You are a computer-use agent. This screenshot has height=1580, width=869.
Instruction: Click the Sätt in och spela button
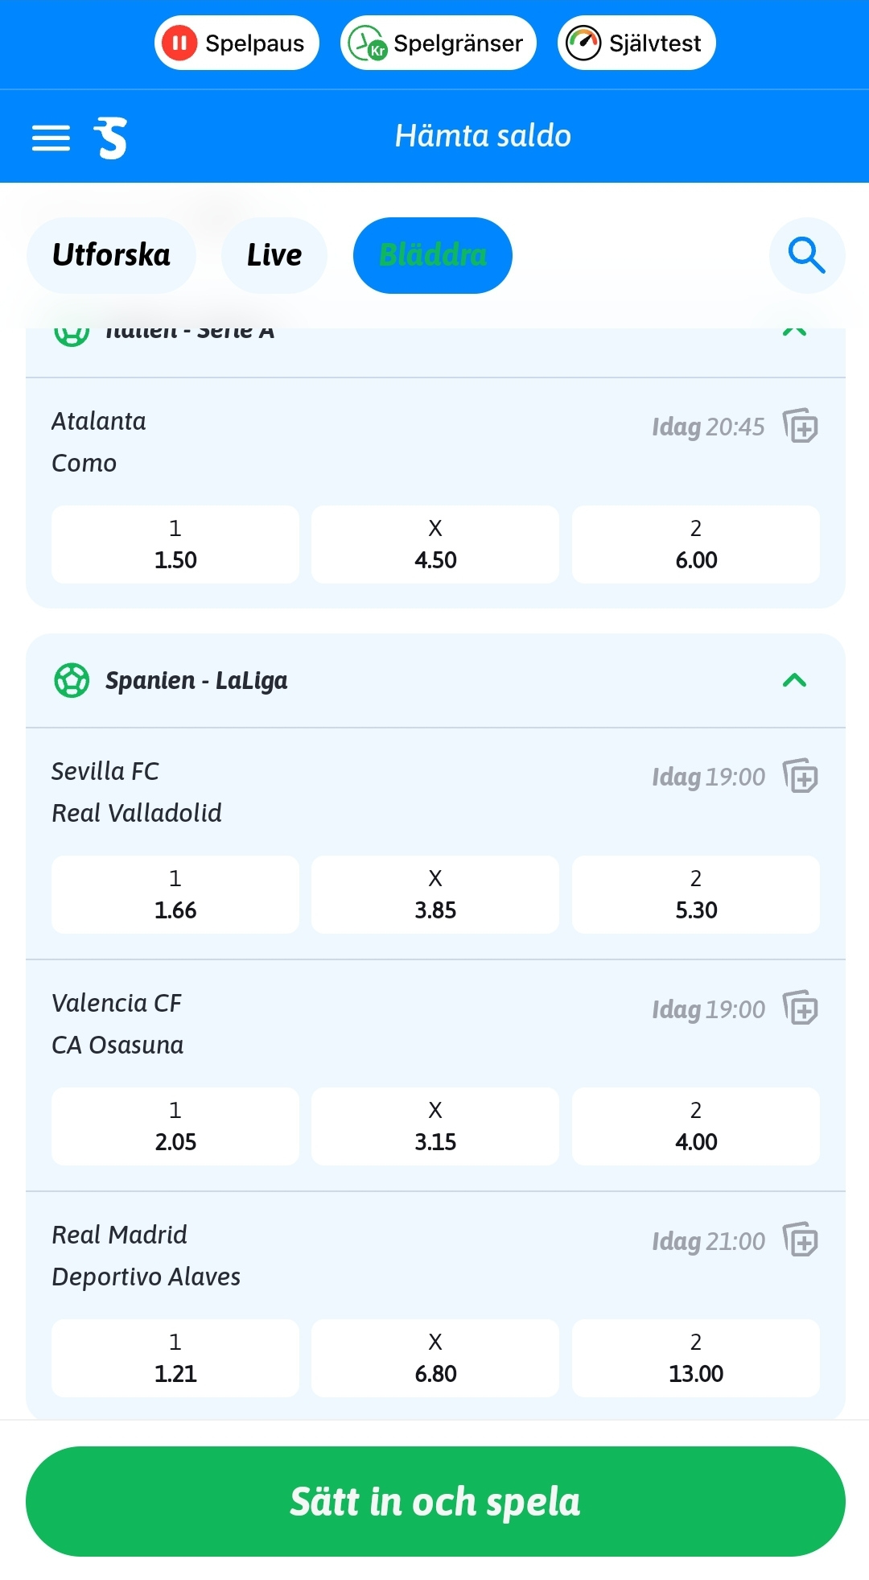434,1500
